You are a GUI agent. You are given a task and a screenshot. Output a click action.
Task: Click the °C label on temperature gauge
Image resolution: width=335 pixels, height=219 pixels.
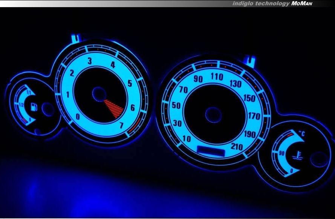302,133
